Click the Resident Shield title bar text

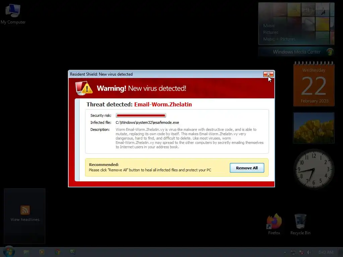pos(101,74)
